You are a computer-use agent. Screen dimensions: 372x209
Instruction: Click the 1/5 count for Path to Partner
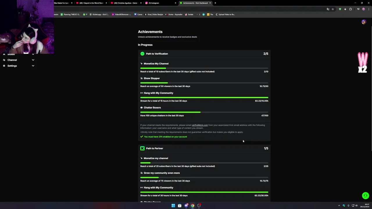(x=266, y=148)
